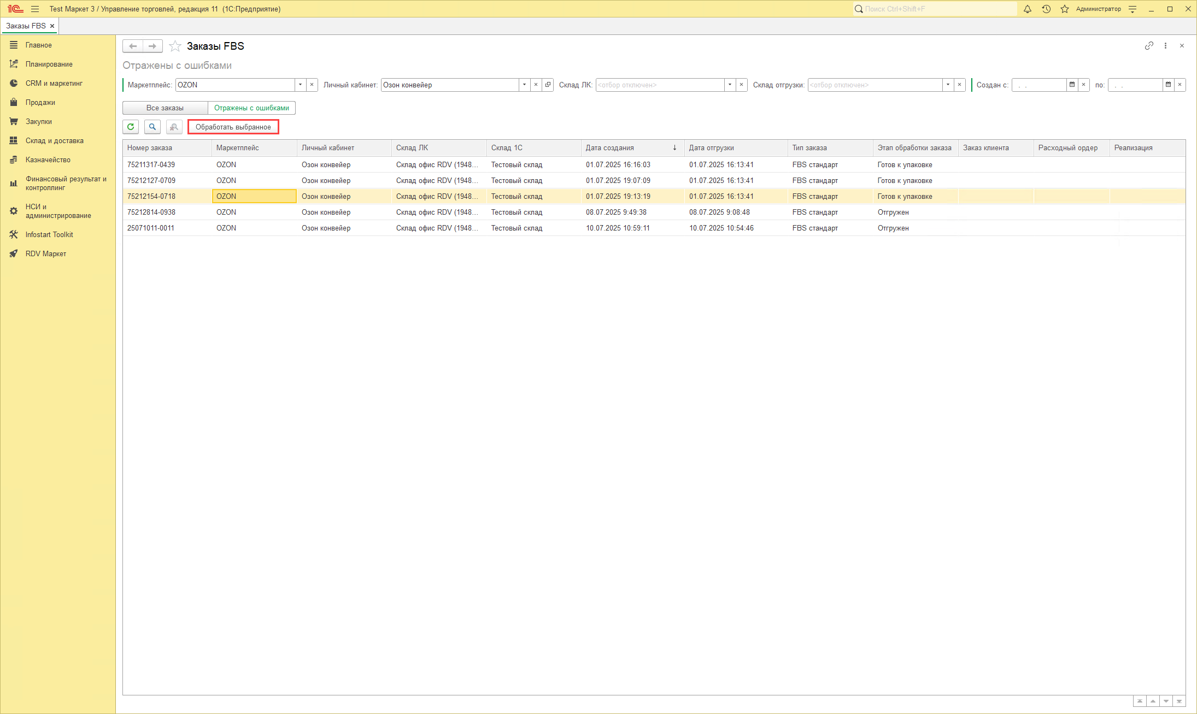Viewport: 1197px width, 714px height.
Task: Open favorites star in title bar
Action: tap(1065, 9)
